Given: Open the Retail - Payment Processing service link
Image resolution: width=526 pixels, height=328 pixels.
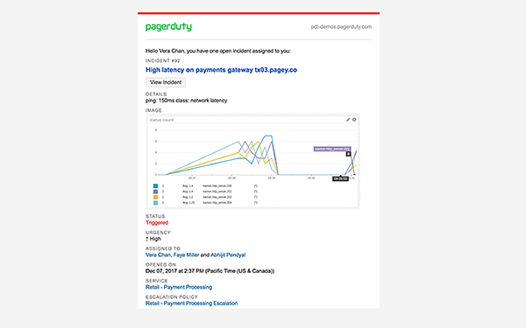Looking at the screenshot, I should pos(179,287).
